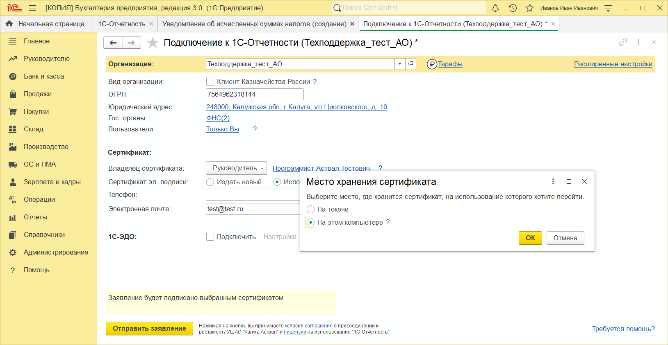Choose На токене storage option
Viewport: 668px width, 345px height.
click(310, 209)
